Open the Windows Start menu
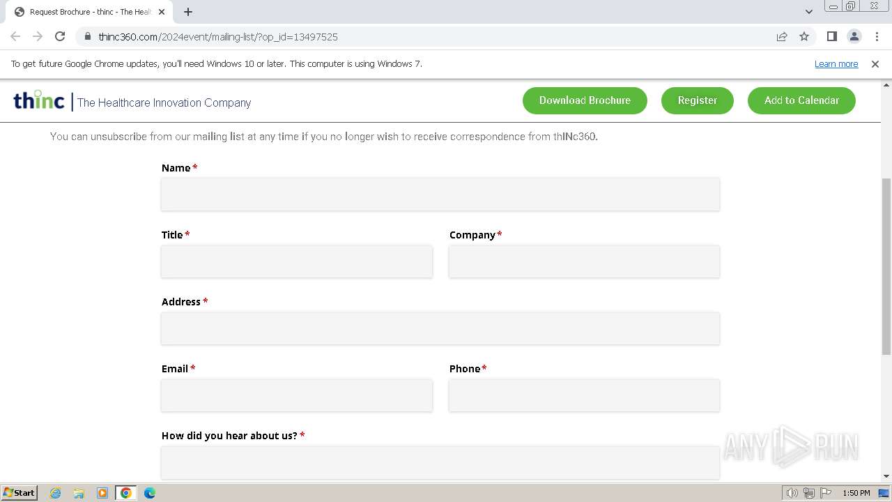 click(x=20, y=492)
